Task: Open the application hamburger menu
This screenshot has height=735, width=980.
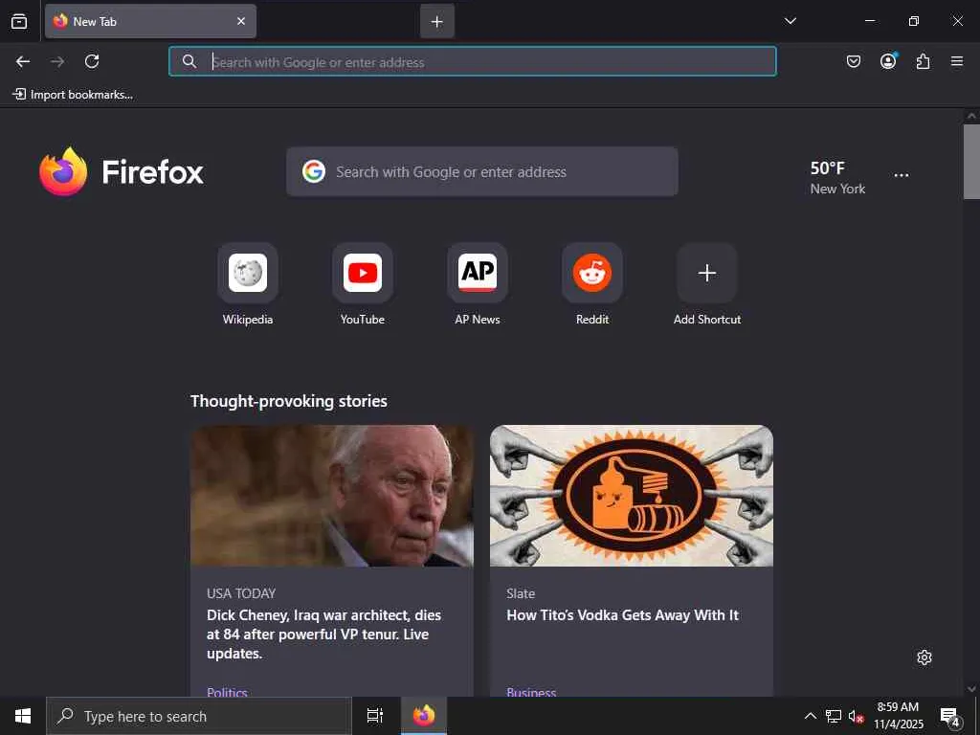Action: 957,61
